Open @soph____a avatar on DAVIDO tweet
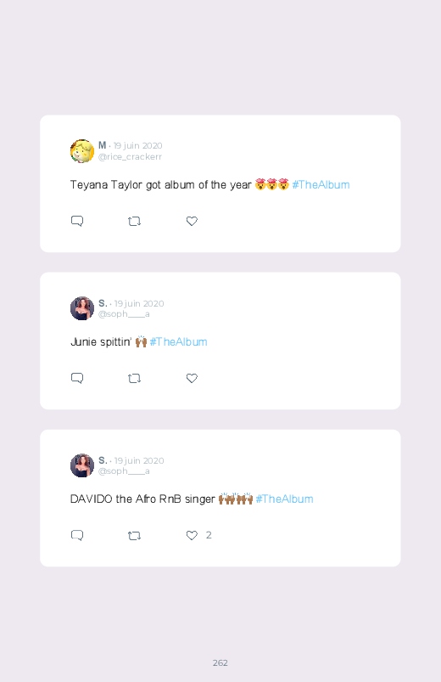 82,465
